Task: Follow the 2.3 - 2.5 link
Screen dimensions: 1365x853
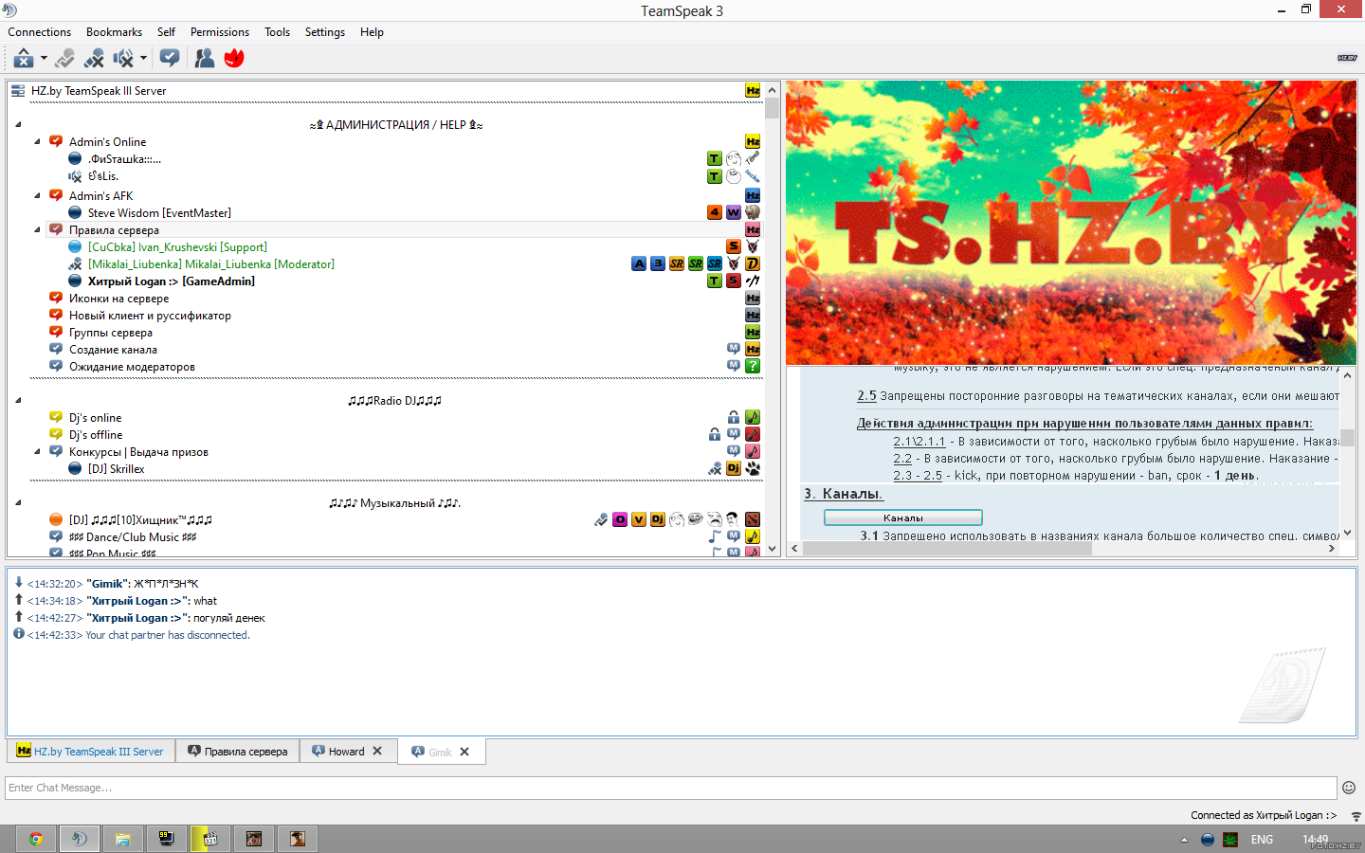Action: [918, 476]
